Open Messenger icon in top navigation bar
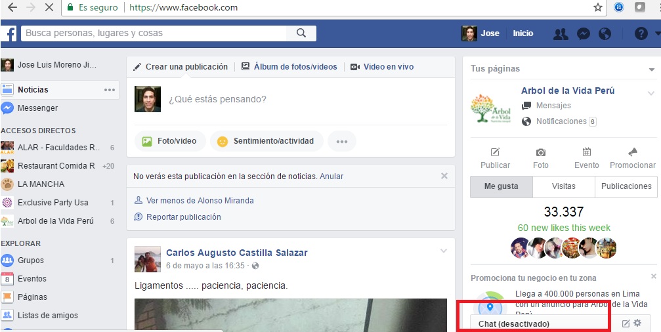661x332 pixels. pos(583,34)
